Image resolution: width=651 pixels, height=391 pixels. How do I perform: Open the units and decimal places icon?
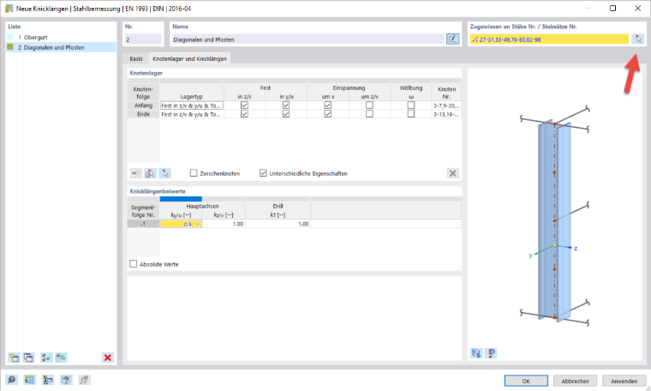pos(29,379)
